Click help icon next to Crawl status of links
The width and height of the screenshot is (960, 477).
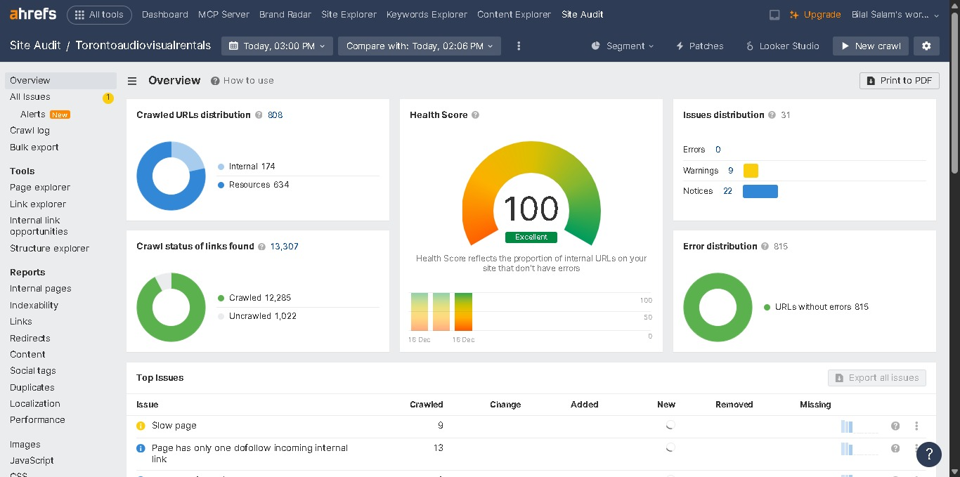261,247
